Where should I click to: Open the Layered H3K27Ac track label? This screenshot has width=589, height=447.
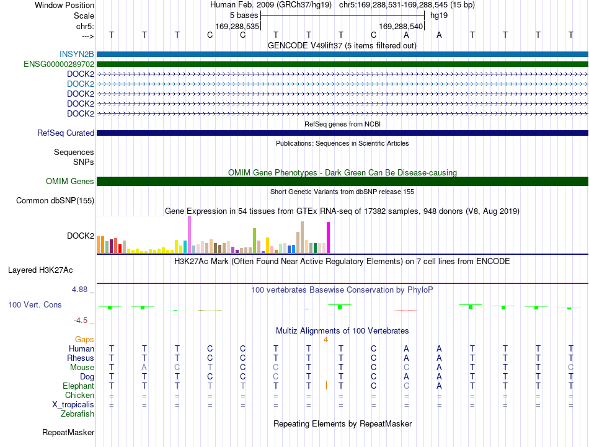(x=40, y=270)
